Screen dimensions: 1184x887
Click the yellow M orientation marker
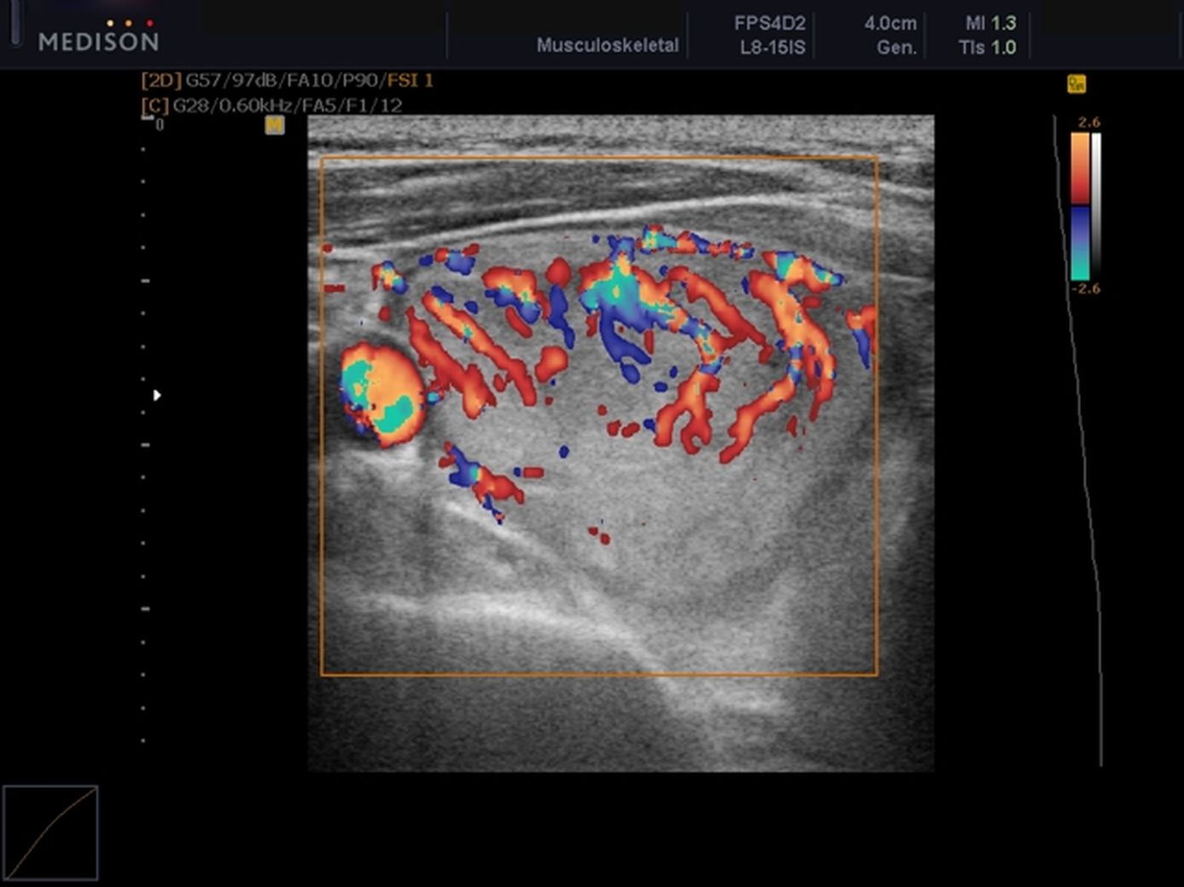[x=274, y=125]
